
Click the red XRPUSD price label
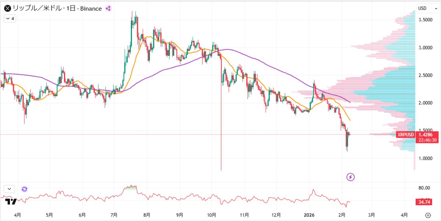pyautogui.click(x=405, y=135)
